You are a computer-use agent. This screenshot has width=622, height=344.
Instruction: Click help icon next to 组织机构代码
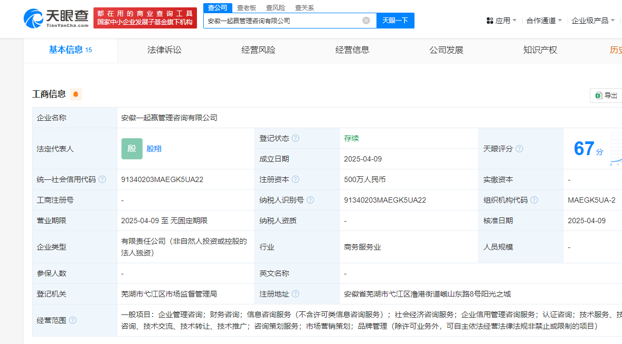point(534,200)
